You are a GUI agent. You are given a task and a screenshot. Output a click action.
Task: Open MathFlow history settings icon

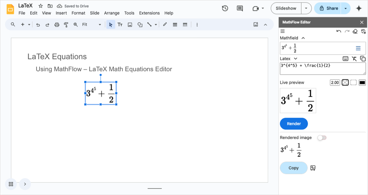coord(363,31)
